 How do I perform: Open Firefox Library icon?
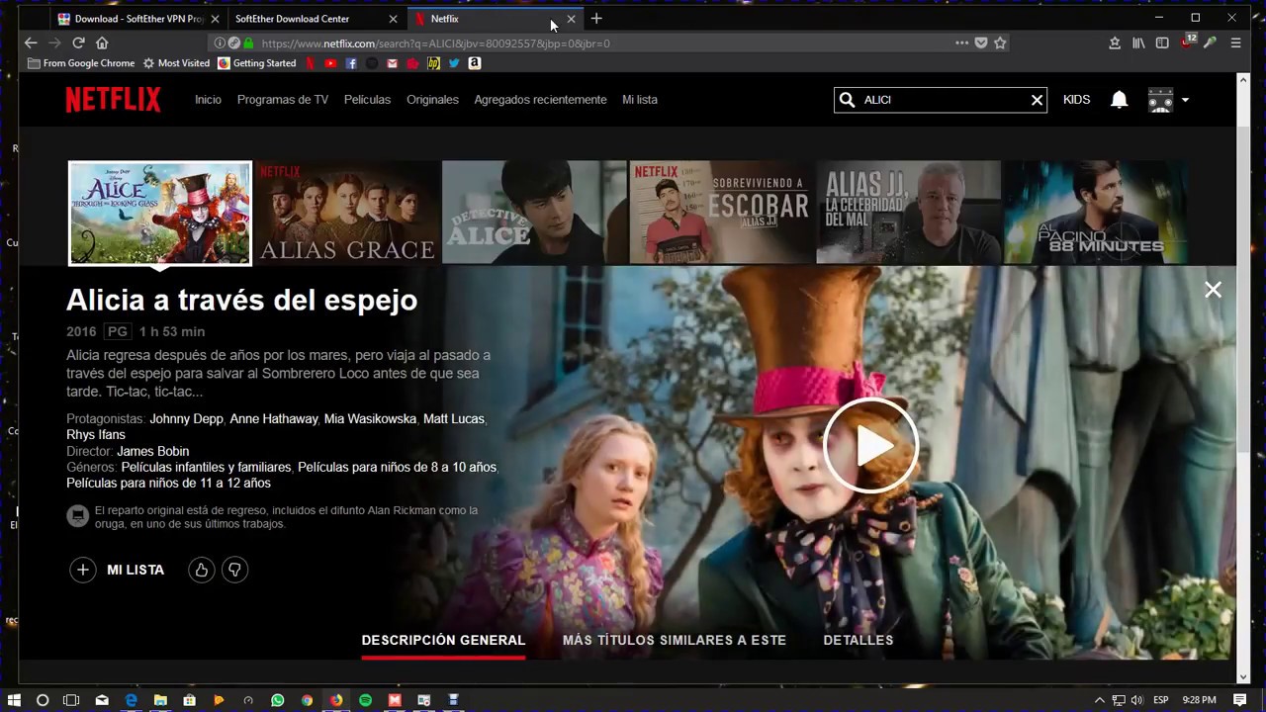1138,44
